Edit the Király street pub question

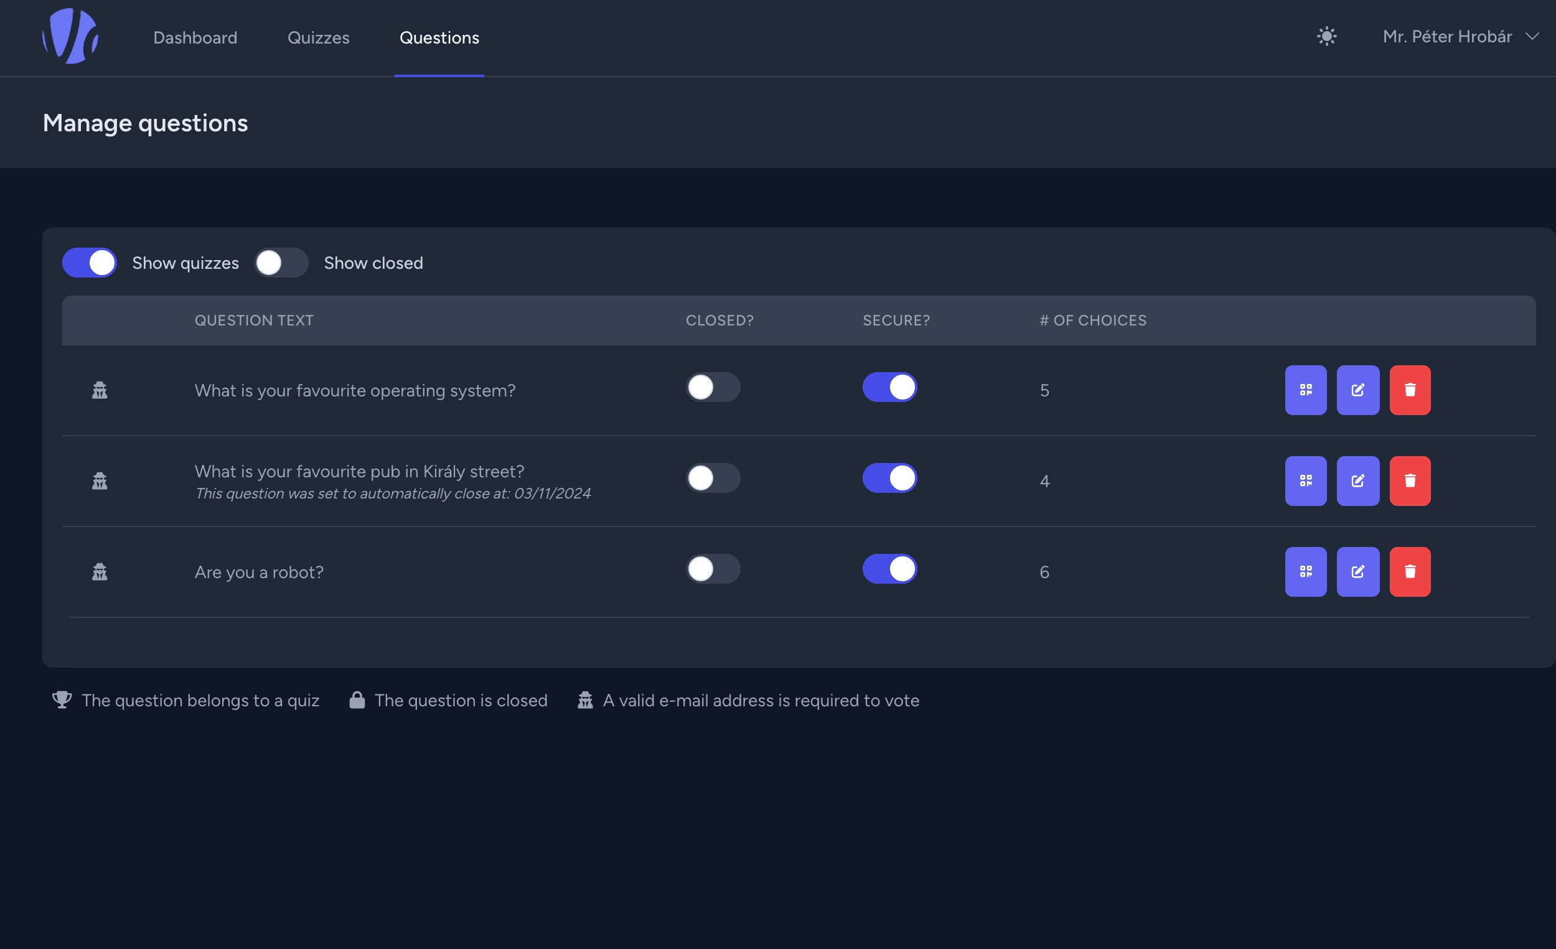point(1357,480)
